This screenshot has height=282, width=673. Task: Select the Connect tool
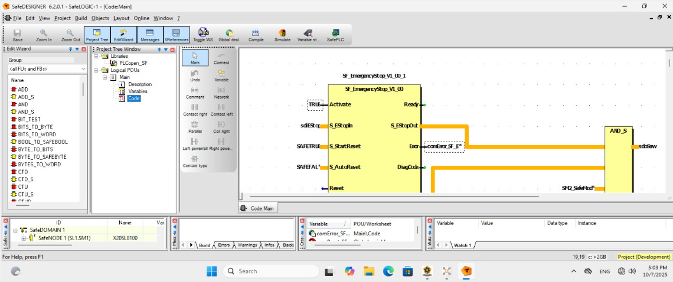tap(221, 58)
